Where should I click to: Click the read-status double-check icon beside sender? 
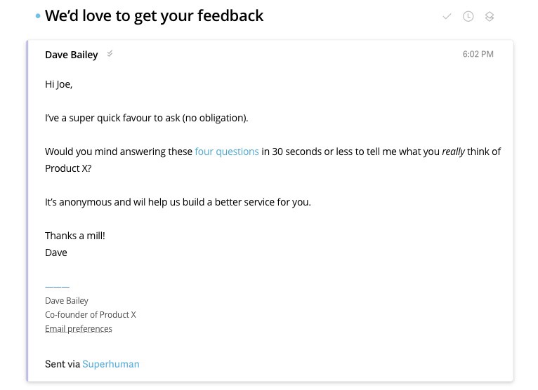(110, 54)
